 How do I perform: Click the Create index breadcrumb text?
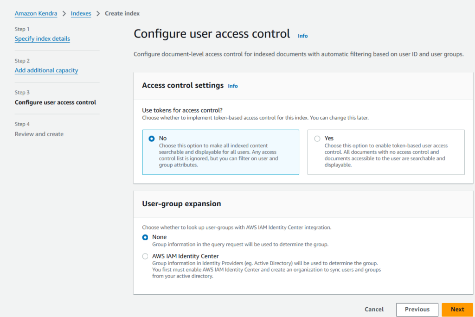[122, 13]
